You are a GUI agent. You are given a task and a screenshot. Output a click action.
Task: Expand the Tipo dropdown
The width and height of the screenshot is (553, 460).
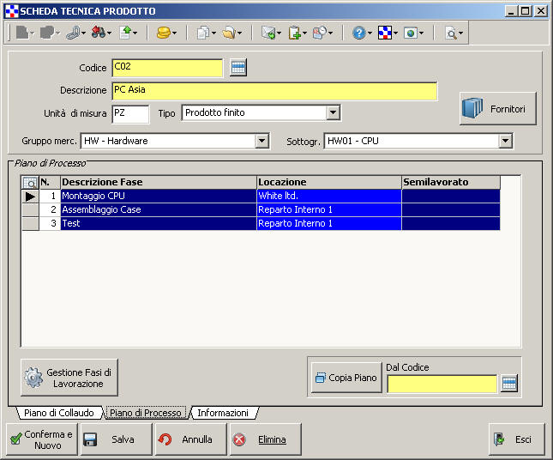334,113
